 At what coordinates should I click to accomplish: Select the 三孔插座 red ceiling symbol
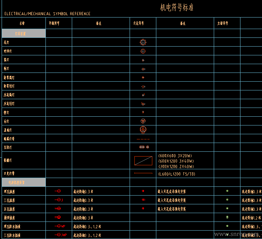coord(144,200)
